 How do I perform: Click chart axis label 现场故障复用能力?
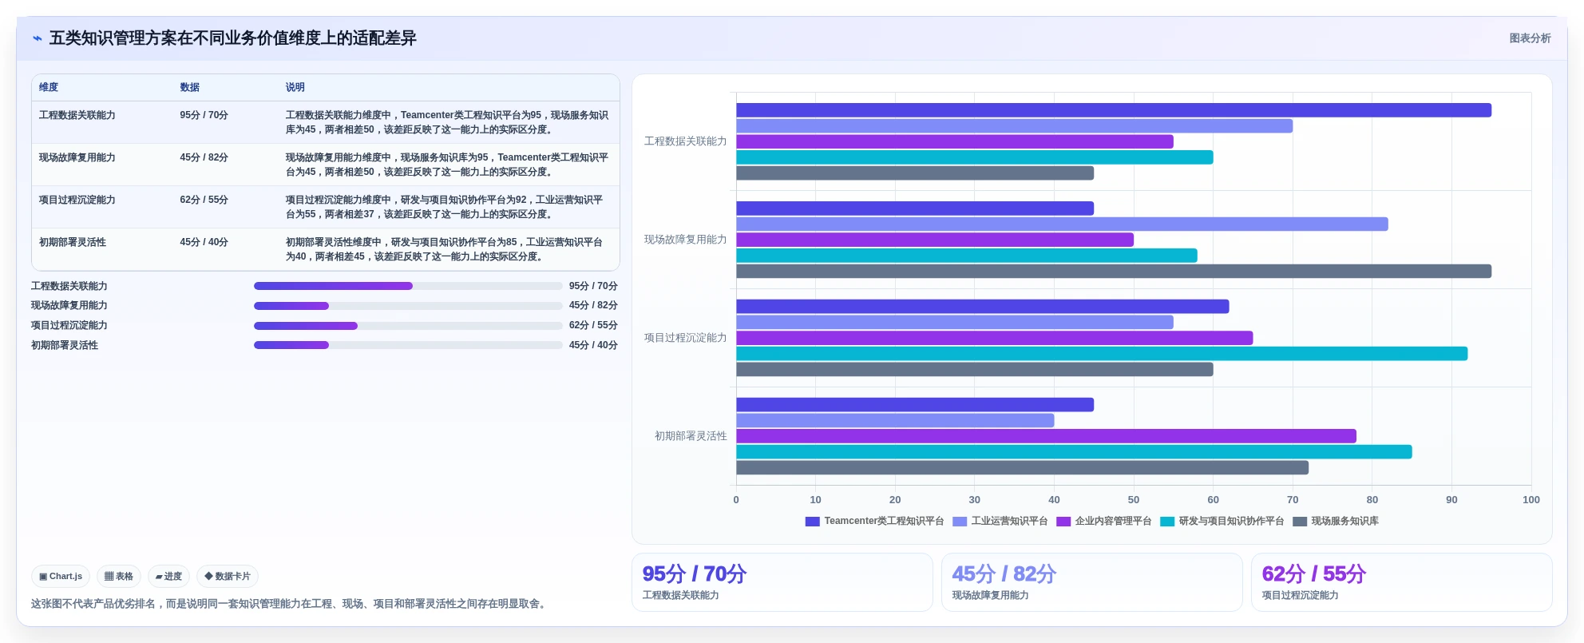click(x=686, y=240)
